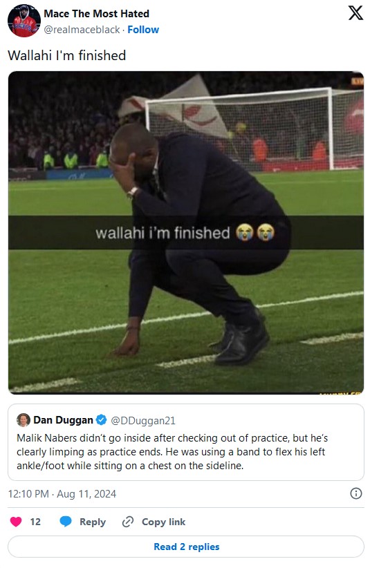Click the blue reply bubble icon

coord(66,522)
